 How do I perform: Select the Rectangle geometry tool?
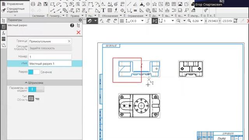coord(52,4)
